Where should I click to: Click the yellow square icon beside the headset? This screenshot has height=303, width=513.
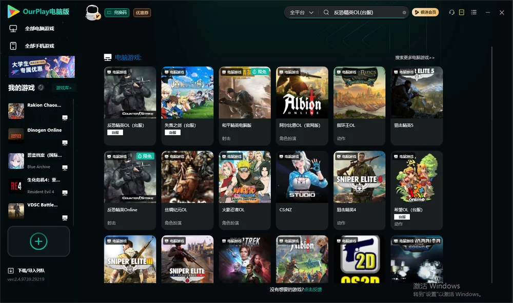(x=462, y=12)
